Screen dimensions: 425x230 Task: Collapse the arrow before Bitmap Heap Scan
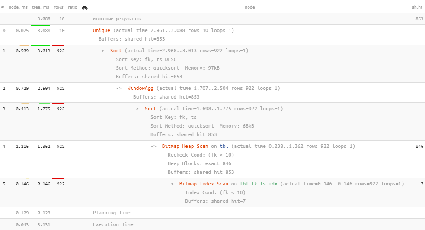[x=153, y=146]
